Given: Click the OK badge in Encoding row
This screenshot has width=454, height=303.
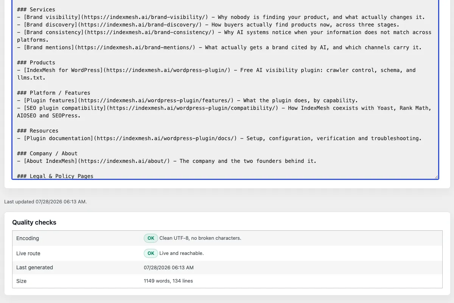Looking at the screenshot, I should pyautogui.click(x=151, y=238).
